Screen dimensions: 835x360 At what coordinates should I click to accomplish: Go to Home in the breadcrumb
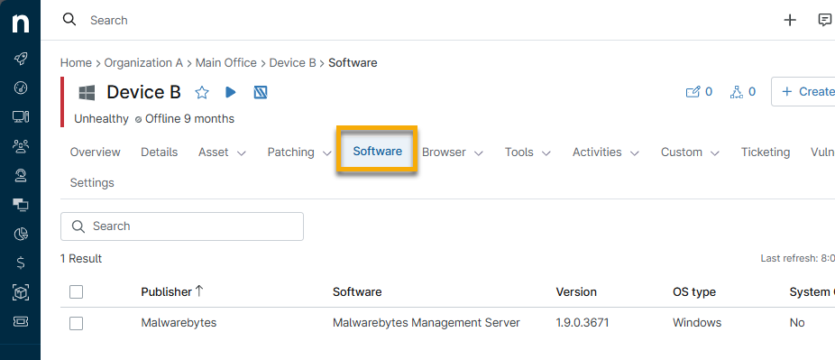(76, 63)
